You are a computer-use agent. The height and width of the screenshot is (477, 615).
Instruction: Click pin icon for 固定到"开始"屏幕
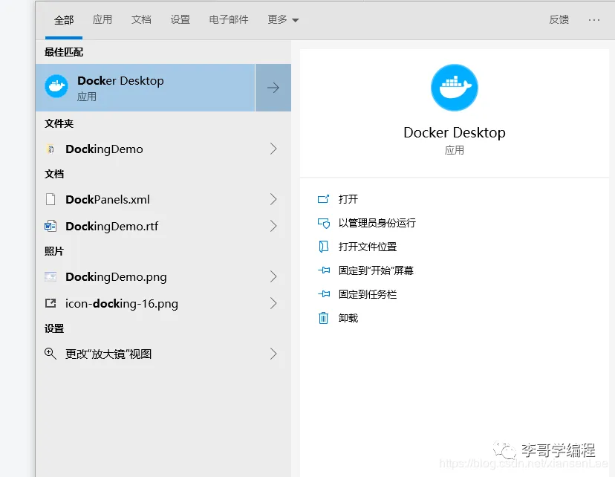click(324, 270)
